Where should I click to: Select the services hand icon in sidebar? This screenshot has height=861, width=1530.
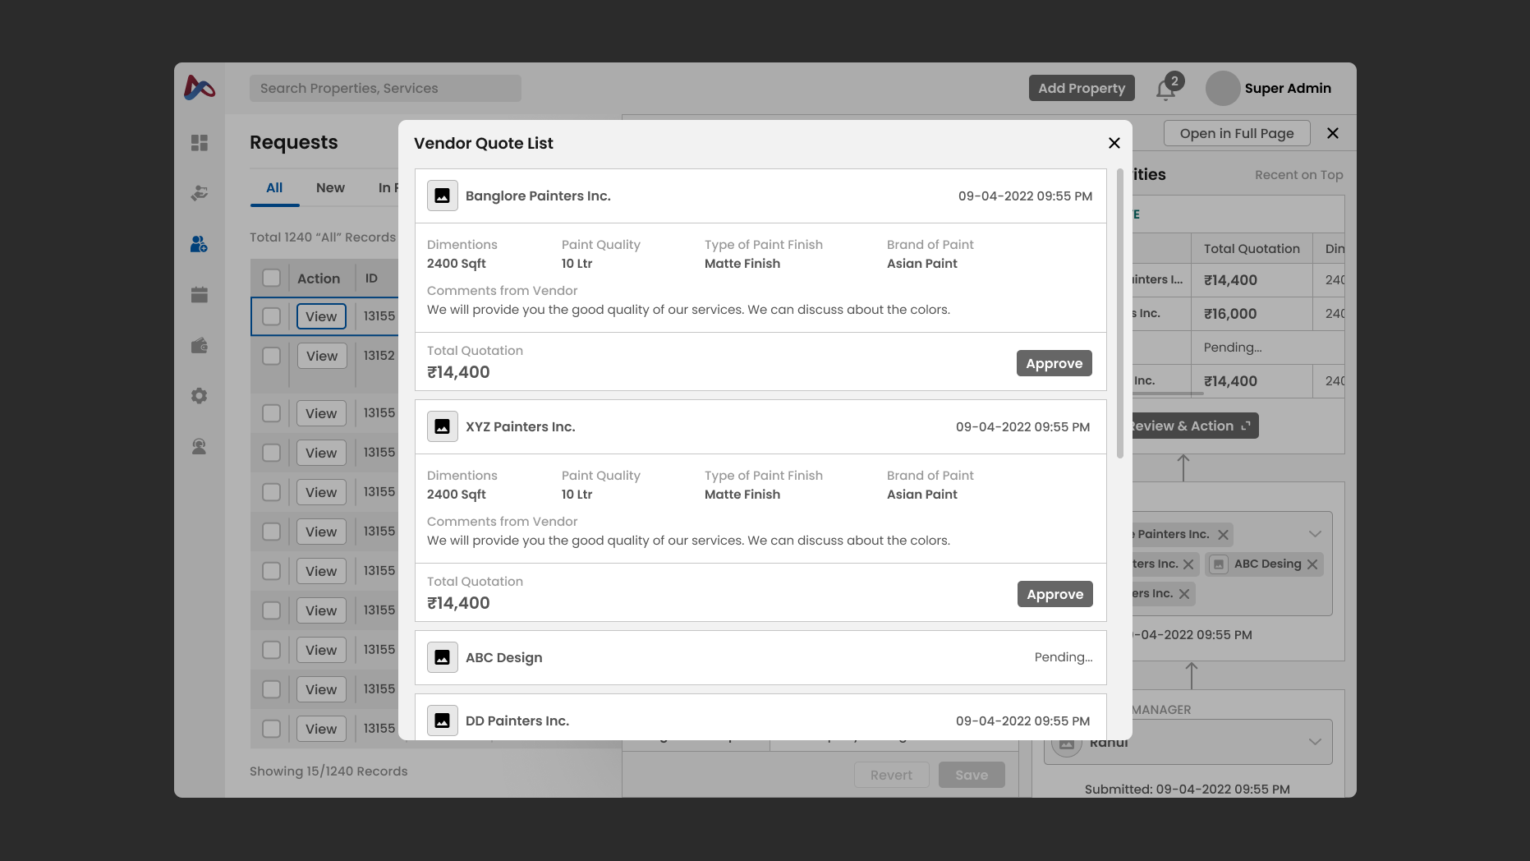(199, 193)
